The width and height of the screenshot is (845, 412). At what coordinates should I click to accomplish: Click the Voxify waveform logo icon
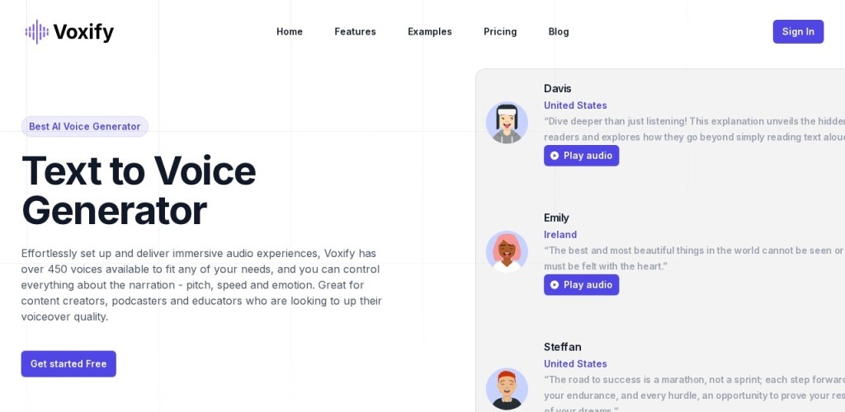point(37,32)
